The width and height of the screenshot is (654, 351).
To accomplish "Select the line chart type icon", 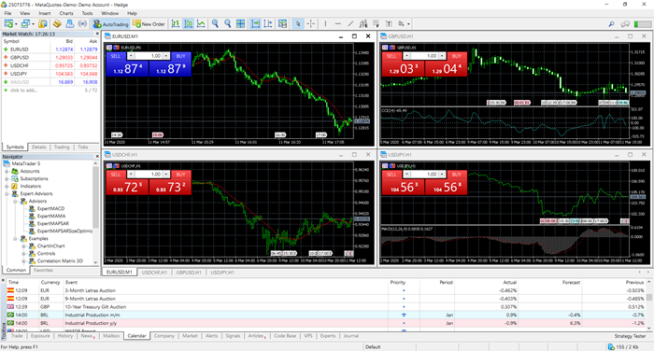I will (201, 23).
